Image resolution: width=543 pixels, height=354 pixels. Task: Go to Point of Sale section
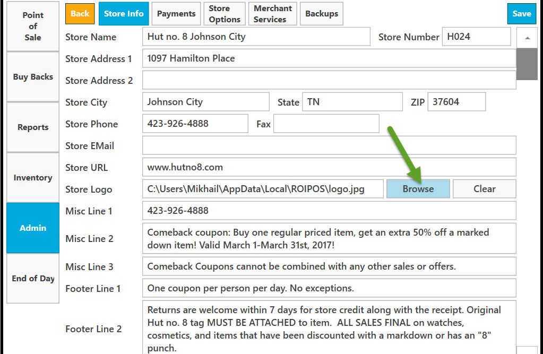click(x=33, y=27)
